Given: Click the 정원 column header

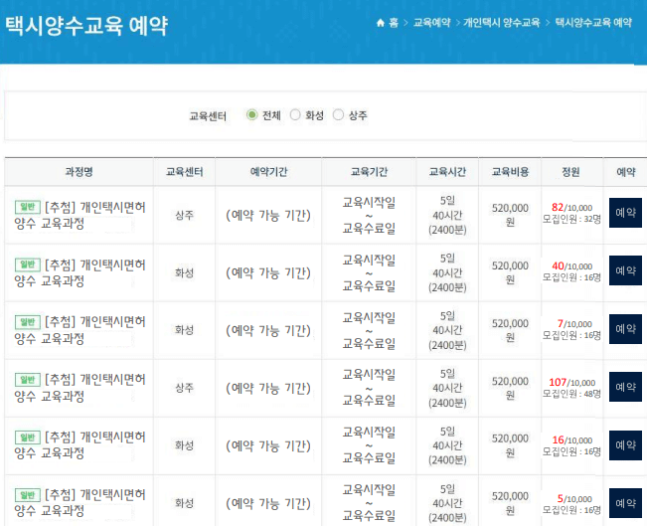Looking at the screenshot, I should tap(571, 172).
